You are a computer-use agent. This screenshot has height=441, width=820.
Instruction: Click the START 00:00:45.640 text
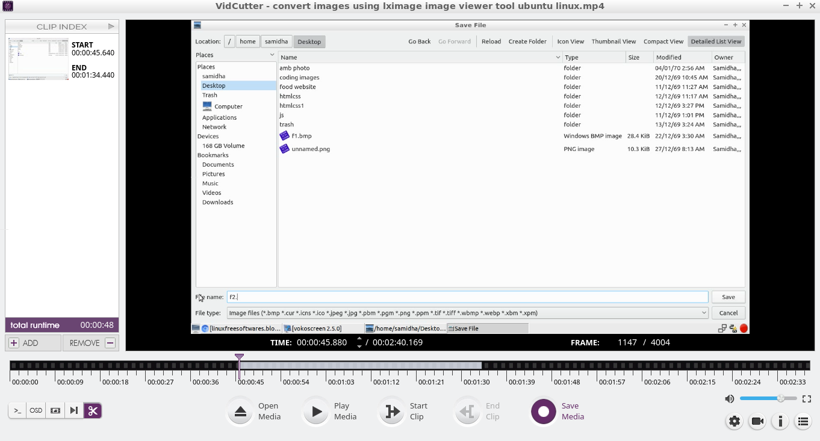point(93,49)
